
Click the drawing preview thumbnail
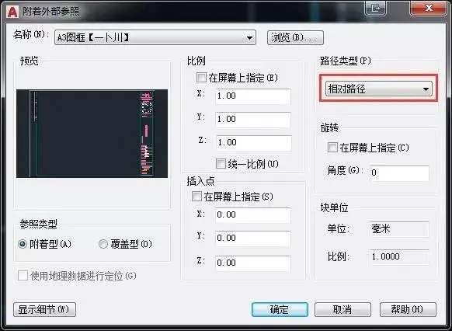[x=92, y=134]
